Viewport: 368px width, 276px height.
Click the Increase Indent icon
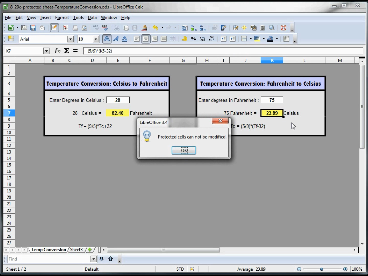[233, 39]
